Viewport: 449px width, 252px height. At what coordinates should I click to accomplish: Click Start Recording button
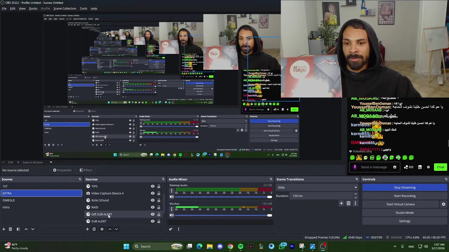[x=404, y=196]
